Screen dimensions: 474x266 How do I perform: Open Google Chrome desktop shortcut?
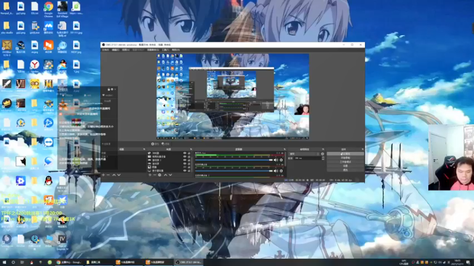click(49, 8)
